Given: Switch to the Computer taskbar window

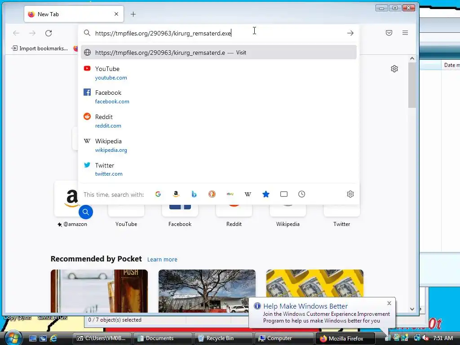Looking at the screenshot, I should [x=284, y=338].
